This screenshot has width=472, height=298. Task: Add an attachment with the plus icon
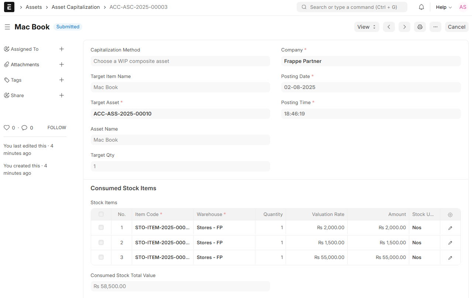[x=62, y=64]
